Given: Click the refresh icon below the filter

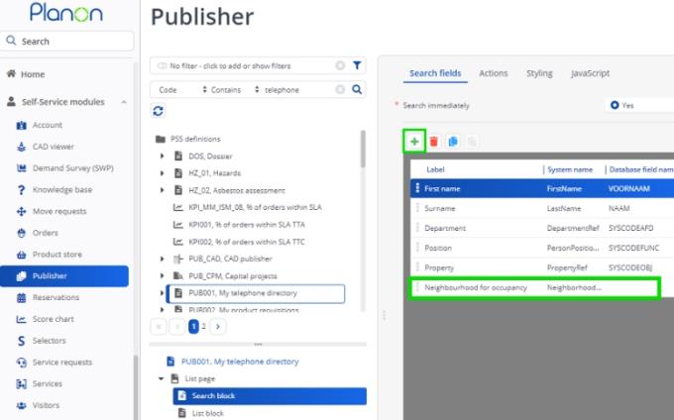Looking at the screenshot, I should tap(158, 111).
